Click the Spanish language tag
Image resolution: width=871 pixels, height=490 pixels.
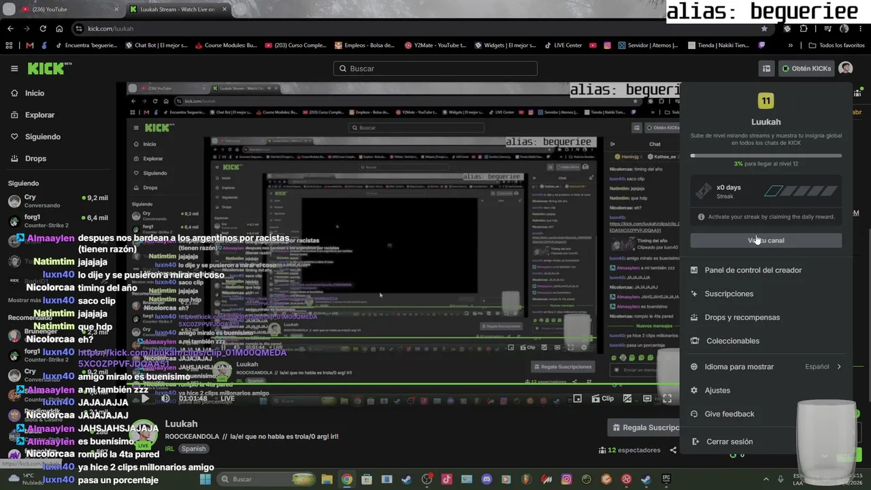tap(193, 449)
